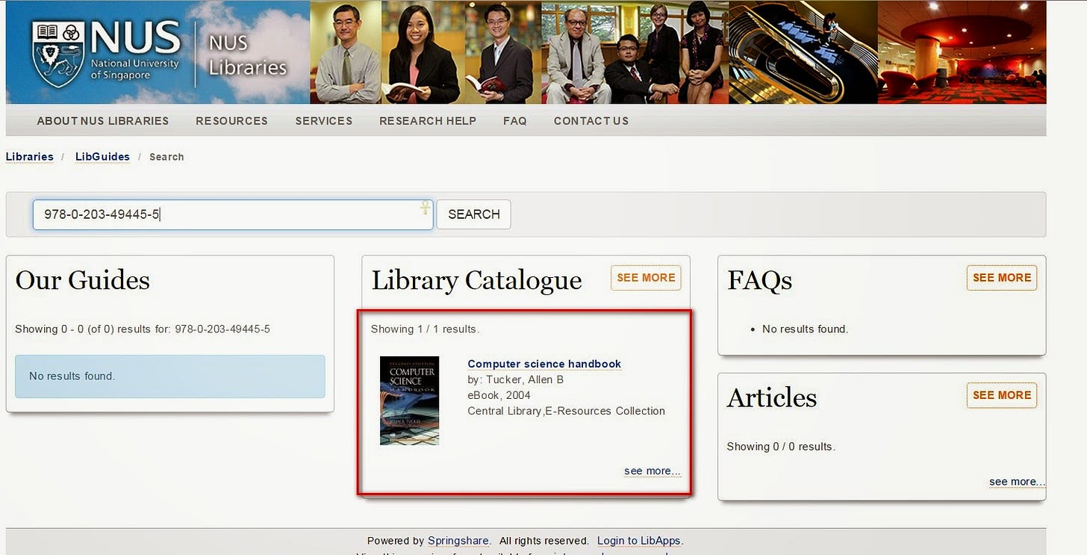Click 'Showing 1 / 1 results.' text
The width and height of the screenshot is (1087, 555).
[425, 329]
